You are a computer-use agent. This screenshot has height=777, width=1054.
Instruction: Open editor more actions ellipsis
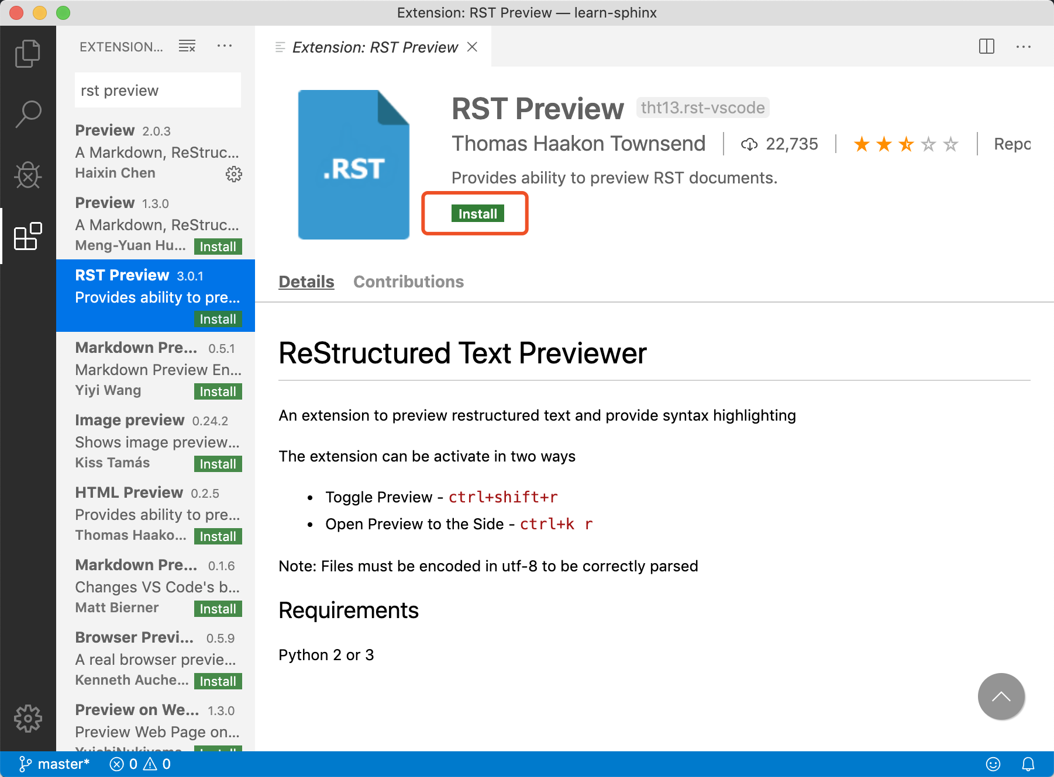point(1024,46)
